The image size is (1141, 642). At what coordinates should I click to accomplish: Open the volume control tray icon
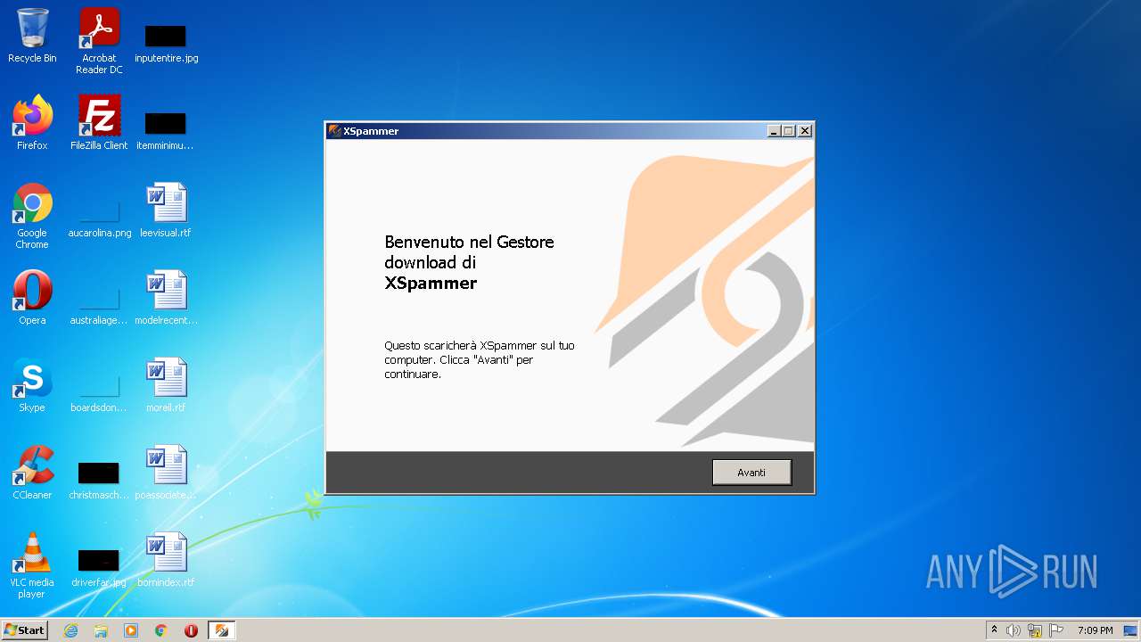(1013, 630)
